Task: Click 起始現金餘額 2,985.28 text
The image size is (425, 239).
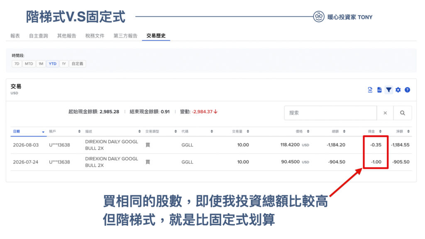Action: pyautogui.click(x=94, y=112)
